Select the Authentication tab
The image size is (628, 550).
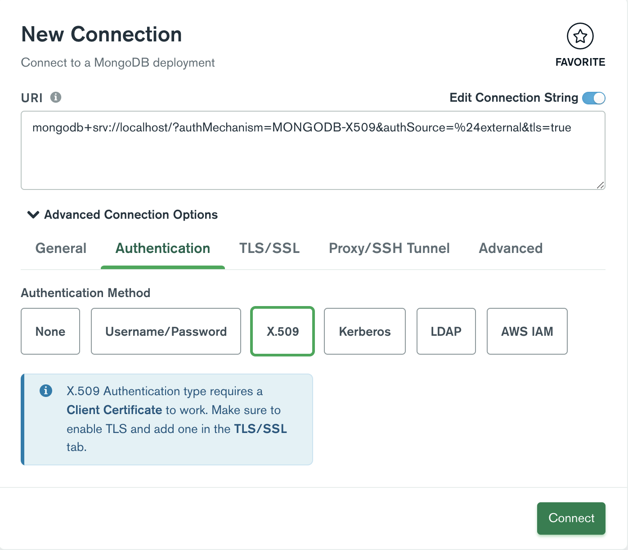click(x=163, y=248)
